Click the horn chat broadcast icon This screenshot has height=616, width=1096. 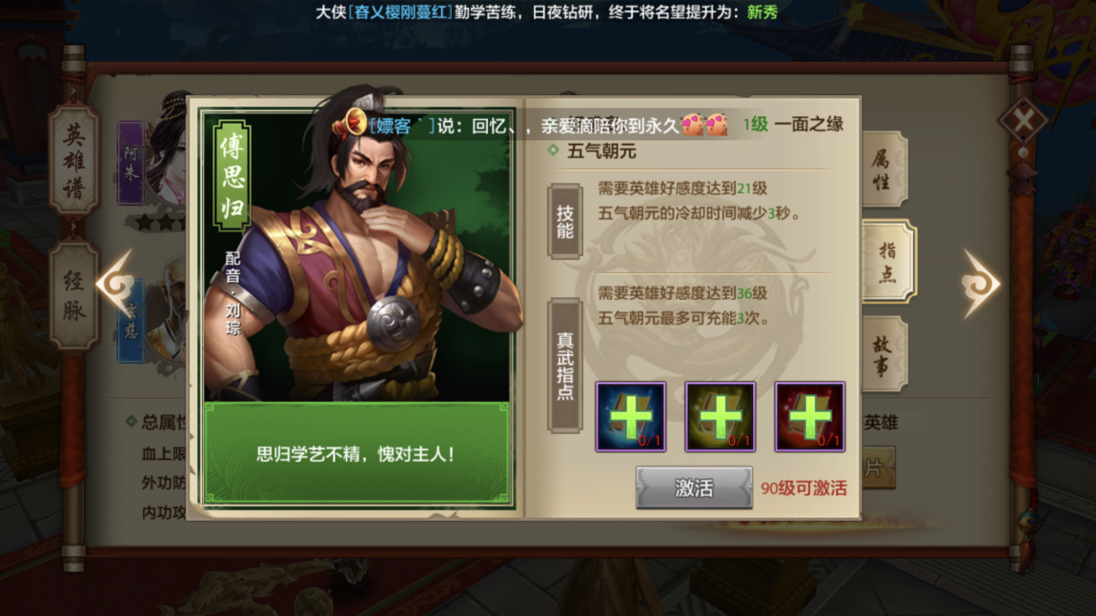point(352,123)
